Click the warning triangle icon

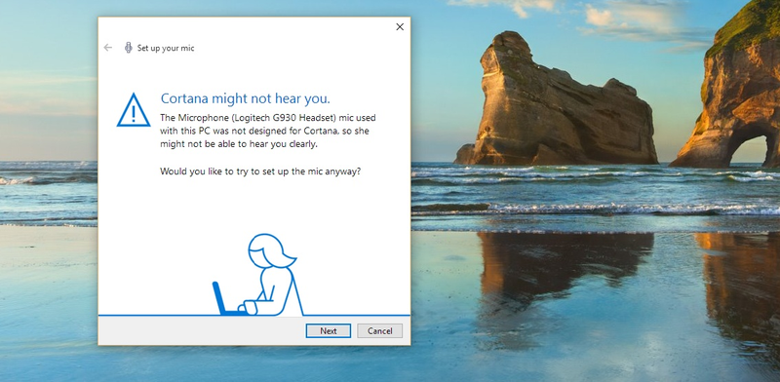point(134,110)
